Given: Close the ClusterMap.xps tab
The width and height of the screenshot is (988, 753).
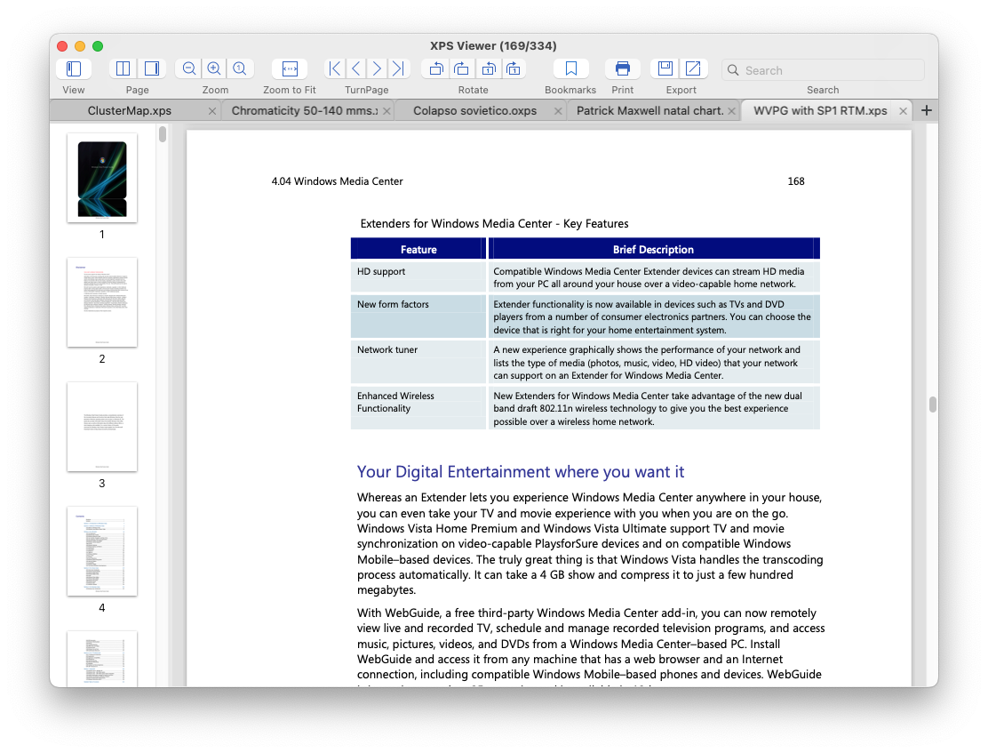Looking at the screenshot, I should tap(212, 111).
